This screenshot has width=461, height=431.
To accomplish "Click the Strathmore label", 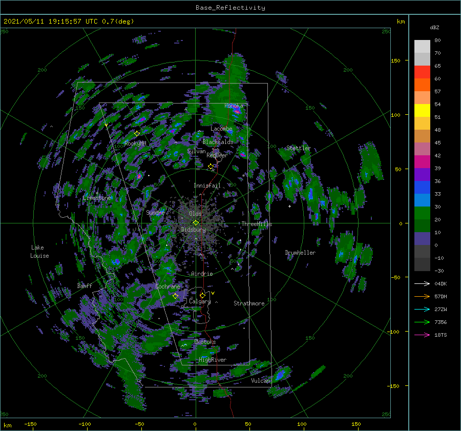I will click(249, 303).
